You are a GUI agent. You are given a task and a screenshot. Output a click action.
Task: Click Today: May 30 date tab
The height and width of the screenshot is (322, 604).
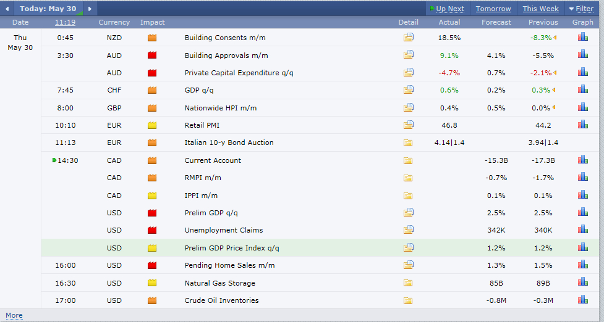point(48,9)
